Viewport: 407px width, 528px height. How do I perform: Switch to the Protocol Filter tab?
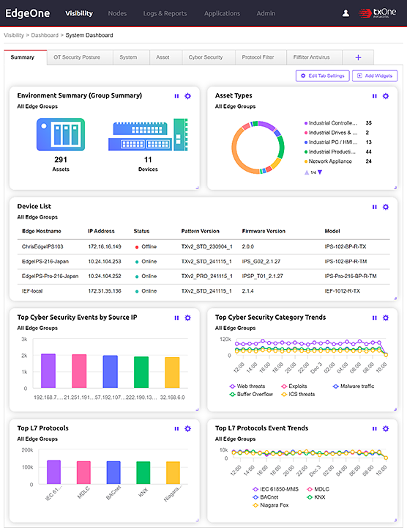coord(261,58)
